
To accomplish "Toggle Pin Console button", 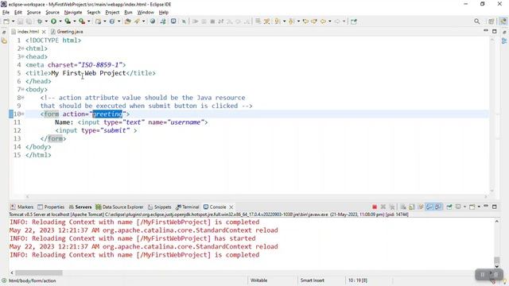I will click(449, 207).
